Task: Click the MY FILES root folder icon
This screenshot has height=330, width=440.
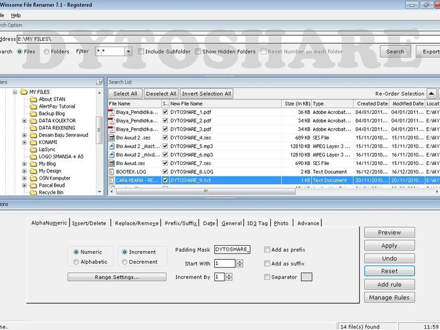Action: click(x=24, y=92)
